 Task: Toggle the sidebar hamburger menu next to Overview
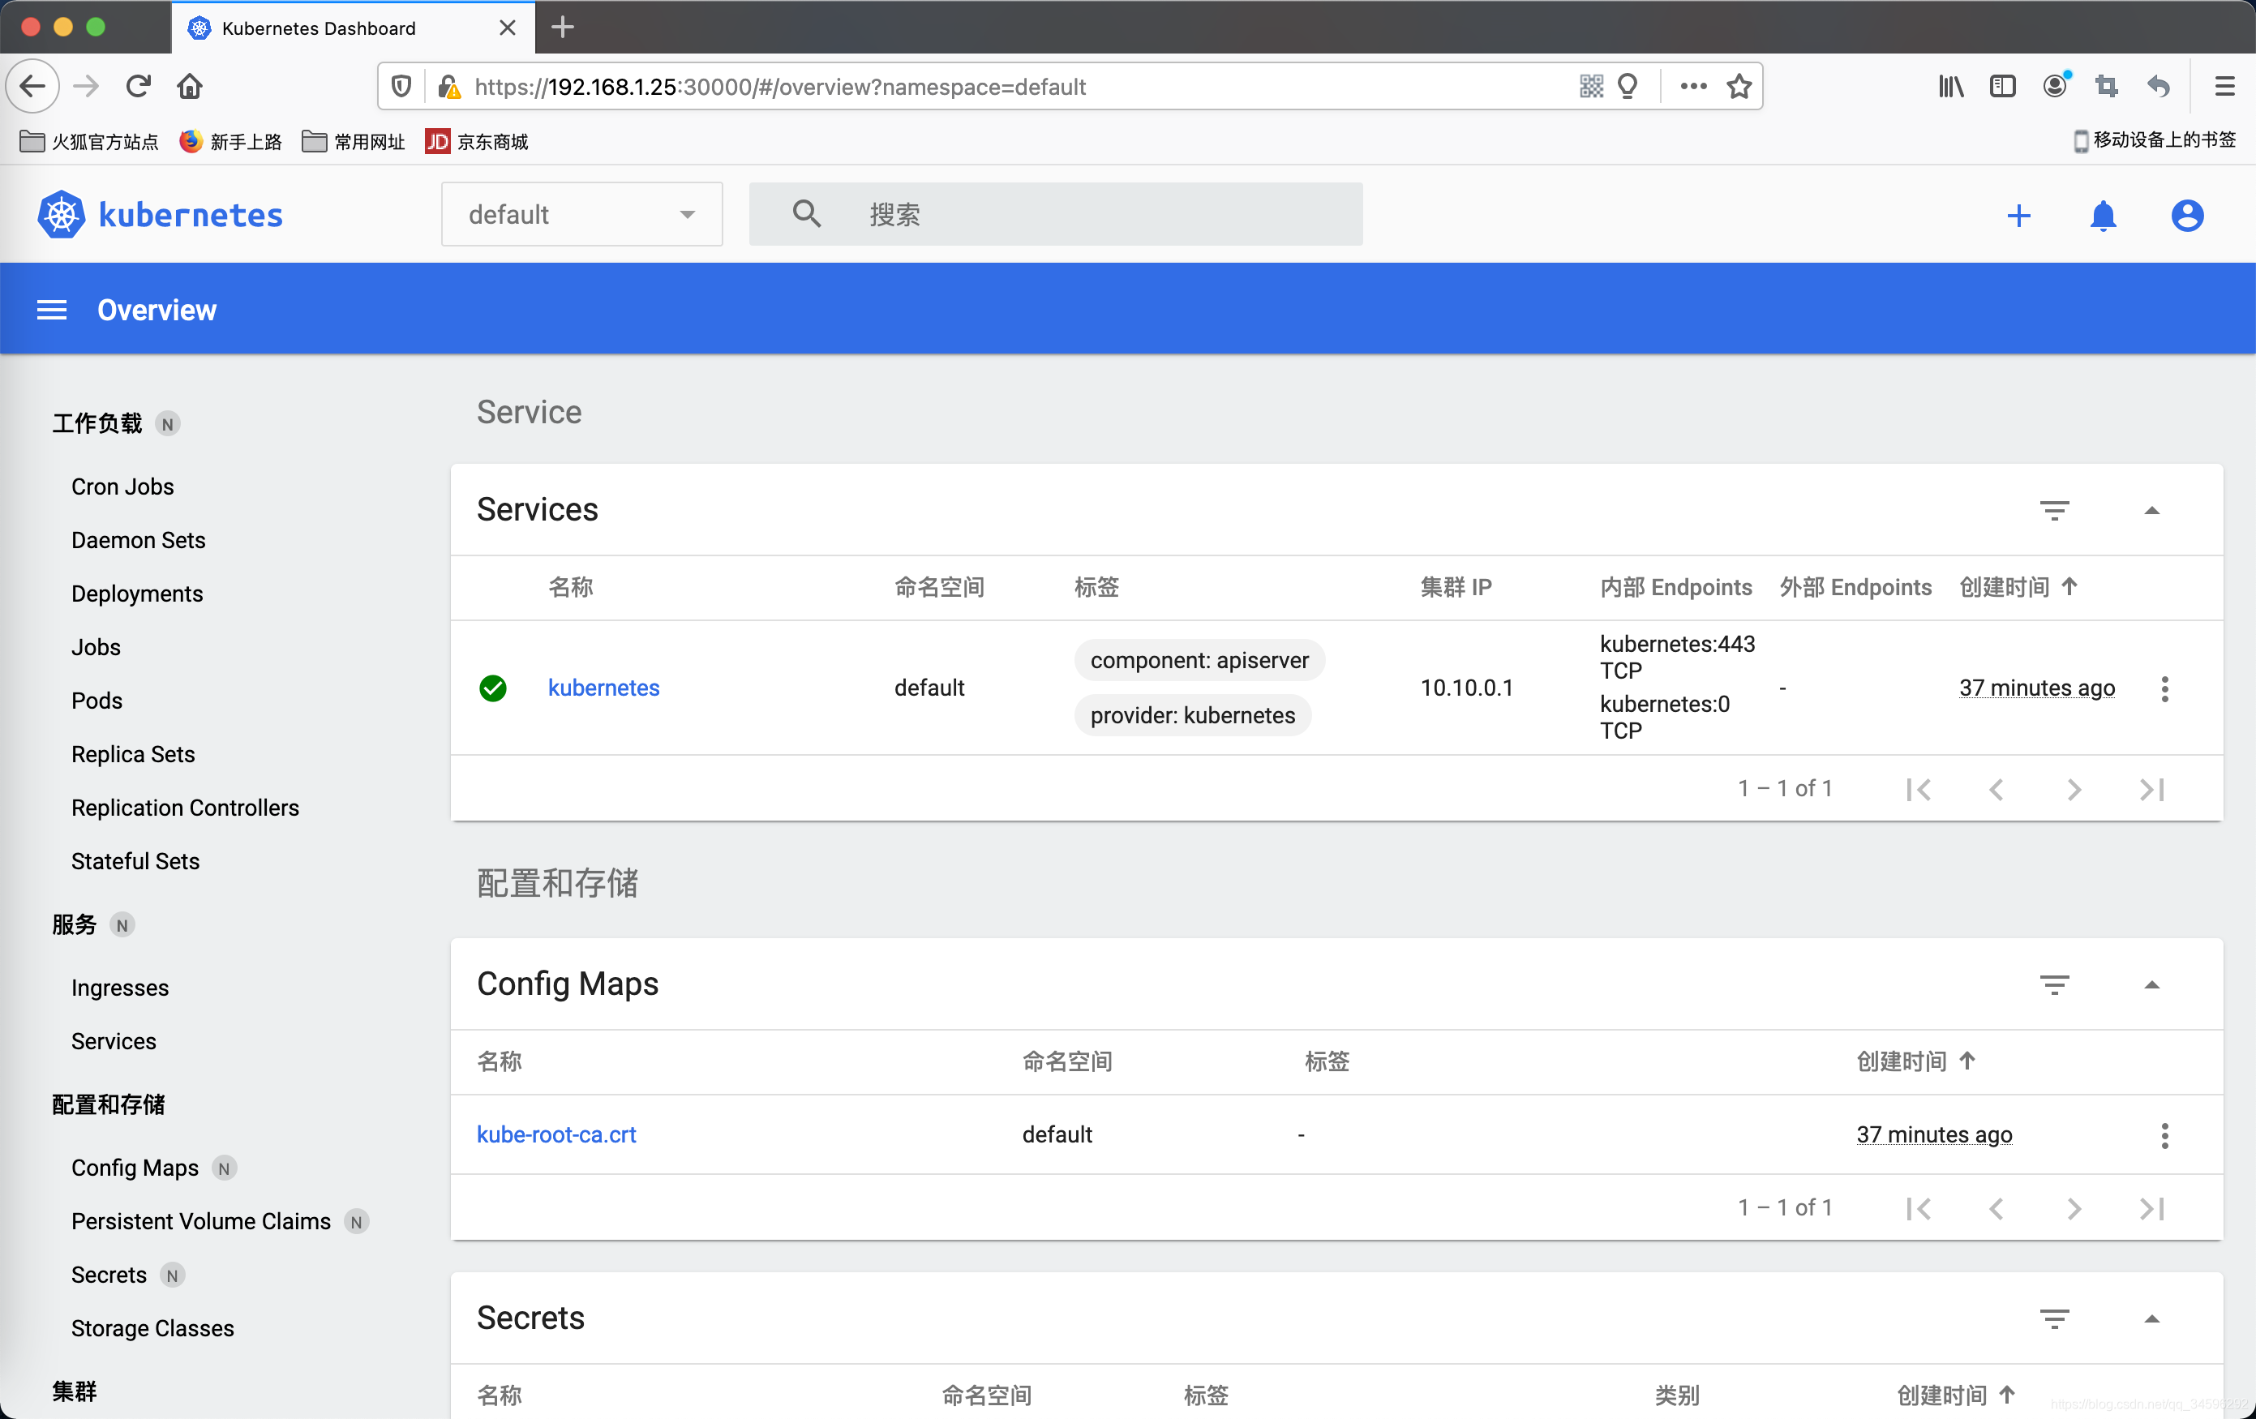click(52, 310)
